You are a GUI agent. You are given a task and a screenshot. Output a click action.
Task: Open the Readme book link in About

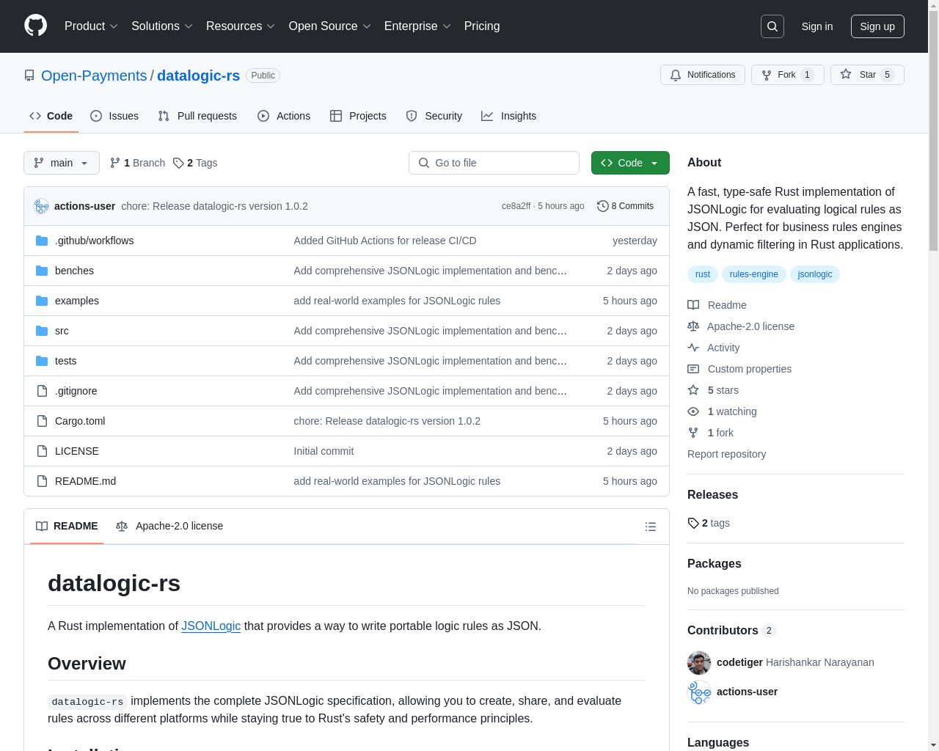(x=717, y=305)
